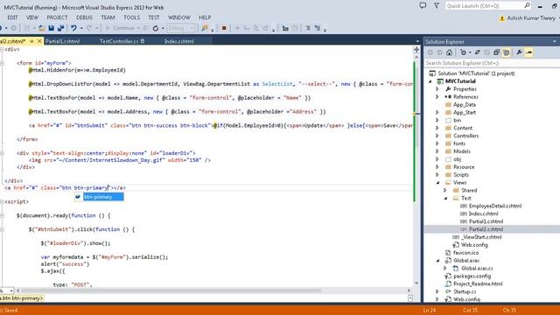Toggle Show All Files in Solution Explorer
The width and height of the screenshot is (560, 315).
point(506,52)
